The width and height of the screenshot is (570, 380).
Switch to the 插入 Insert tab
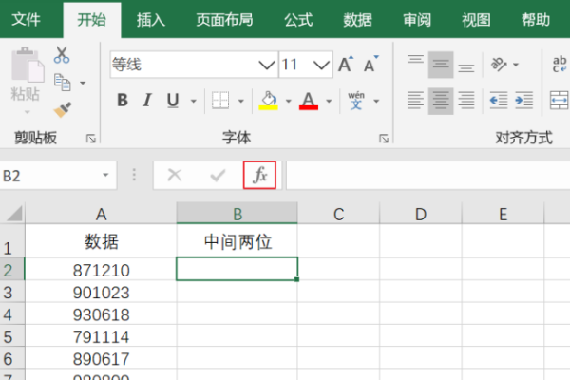[x=150, y=20]
